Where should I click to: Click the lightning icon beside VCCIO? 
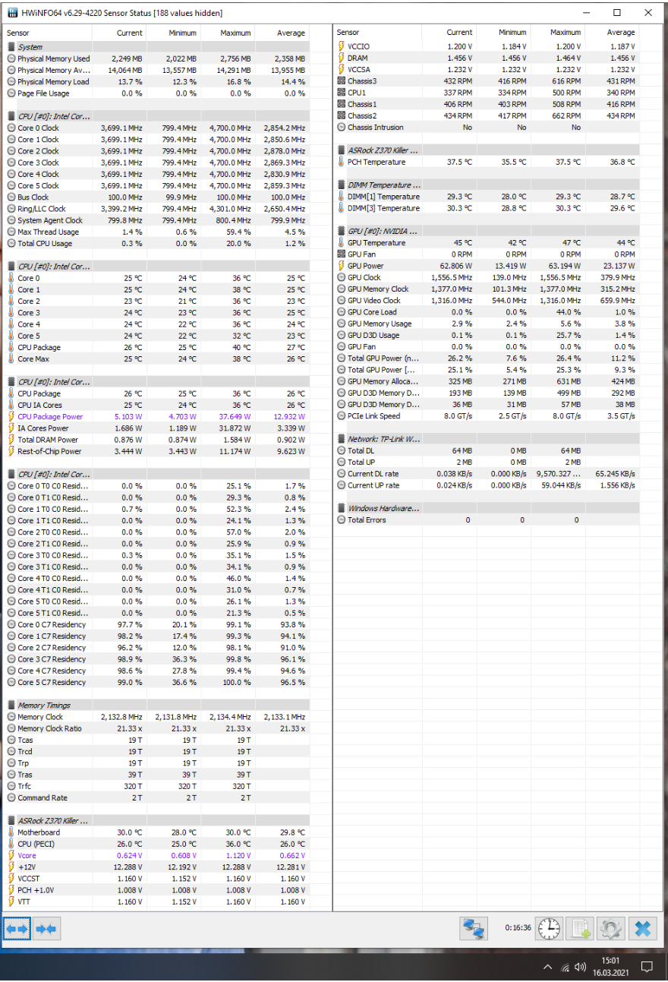(x=341, y=46)
